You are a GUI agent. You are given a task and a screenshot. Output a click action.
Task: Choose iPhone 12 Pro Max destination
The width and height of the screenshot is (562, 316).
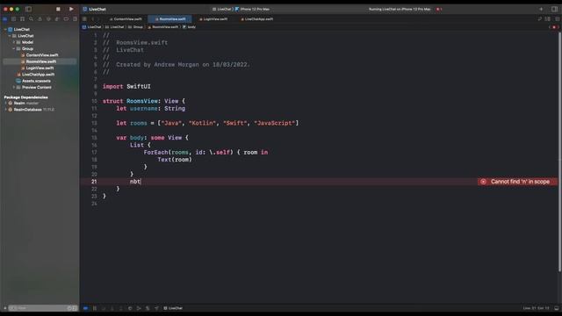tap(252, 9)
